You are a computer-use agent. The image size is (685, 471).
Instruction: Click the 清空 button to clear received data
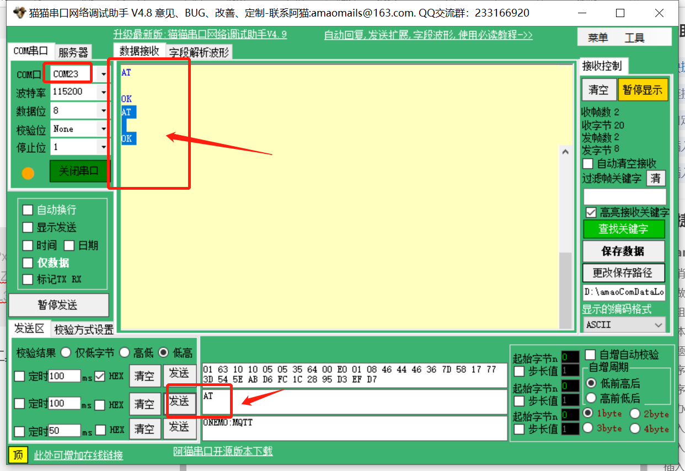pyautogui.click(x=598, y=89)
